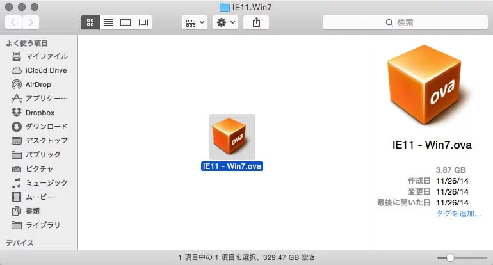Open the アプリケー… applications folder

point(39,99)
